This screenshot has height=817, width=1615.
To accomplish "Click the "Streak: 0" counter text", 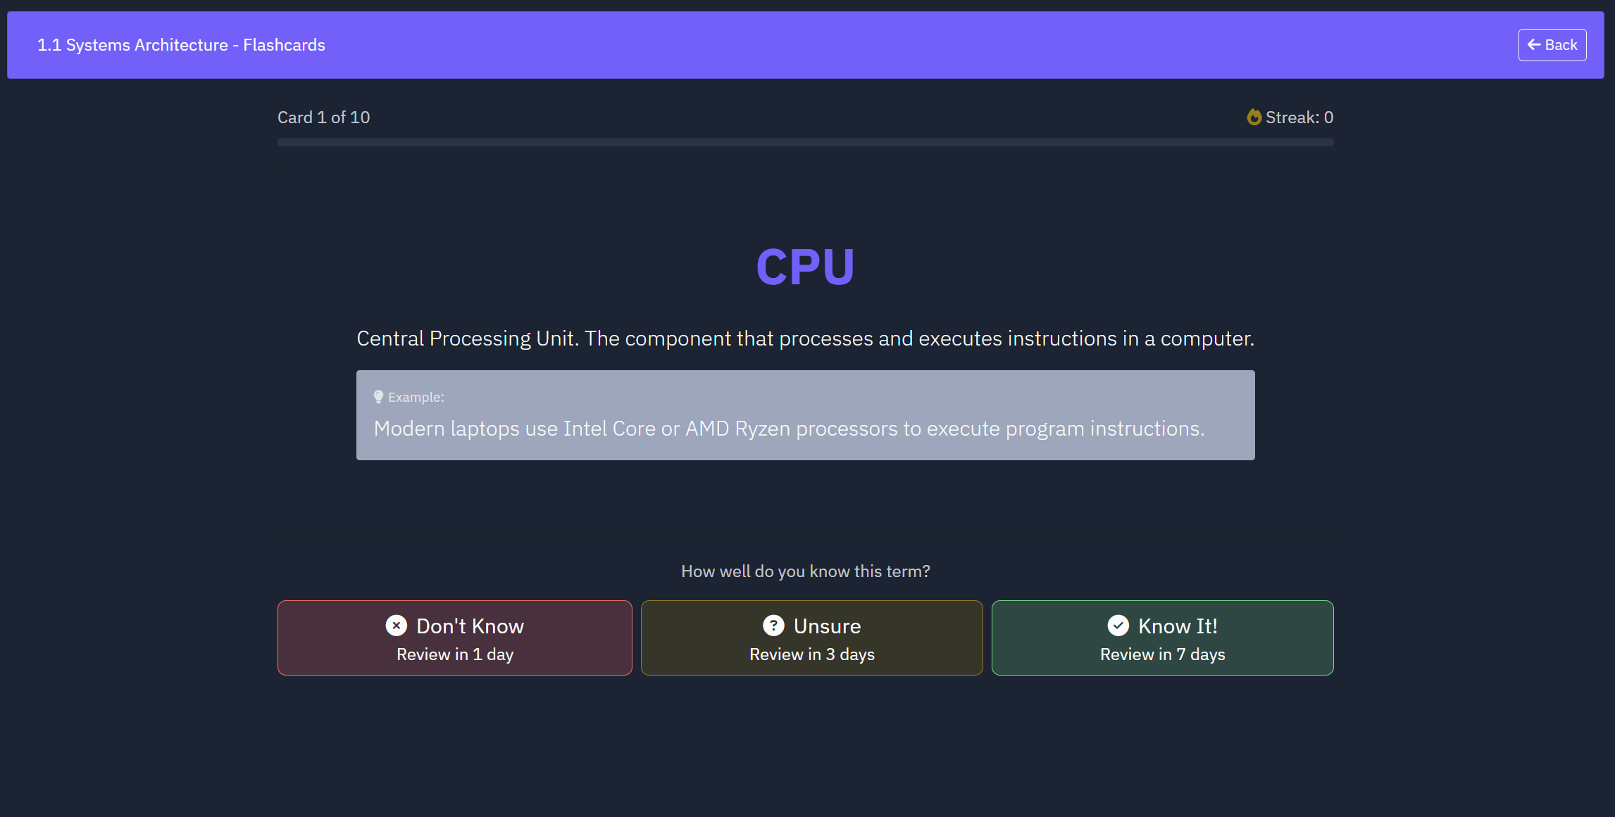I will tap(1299, 118).
